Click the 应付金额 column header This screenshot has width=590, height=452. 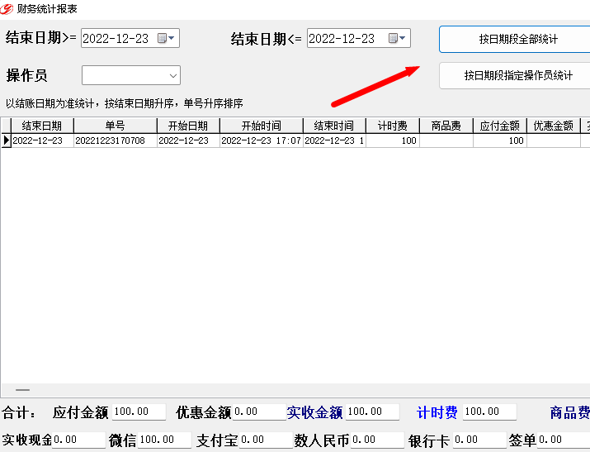(500, 126)
